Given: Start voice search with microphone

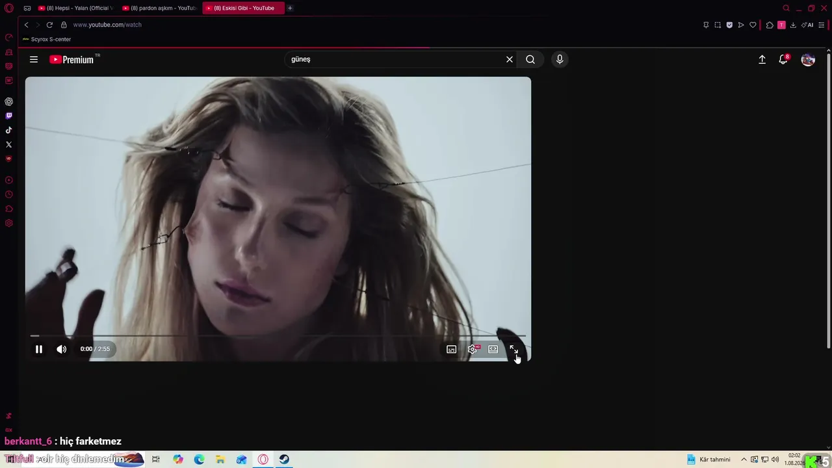Looking at the screenshot, I should pyautogui.click(x=560, y=59).
